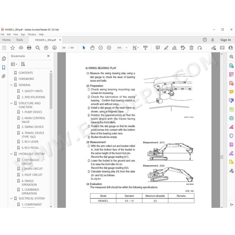Send file by email envelope
Viewport: 235px width, 235px height.
point(222,48)
